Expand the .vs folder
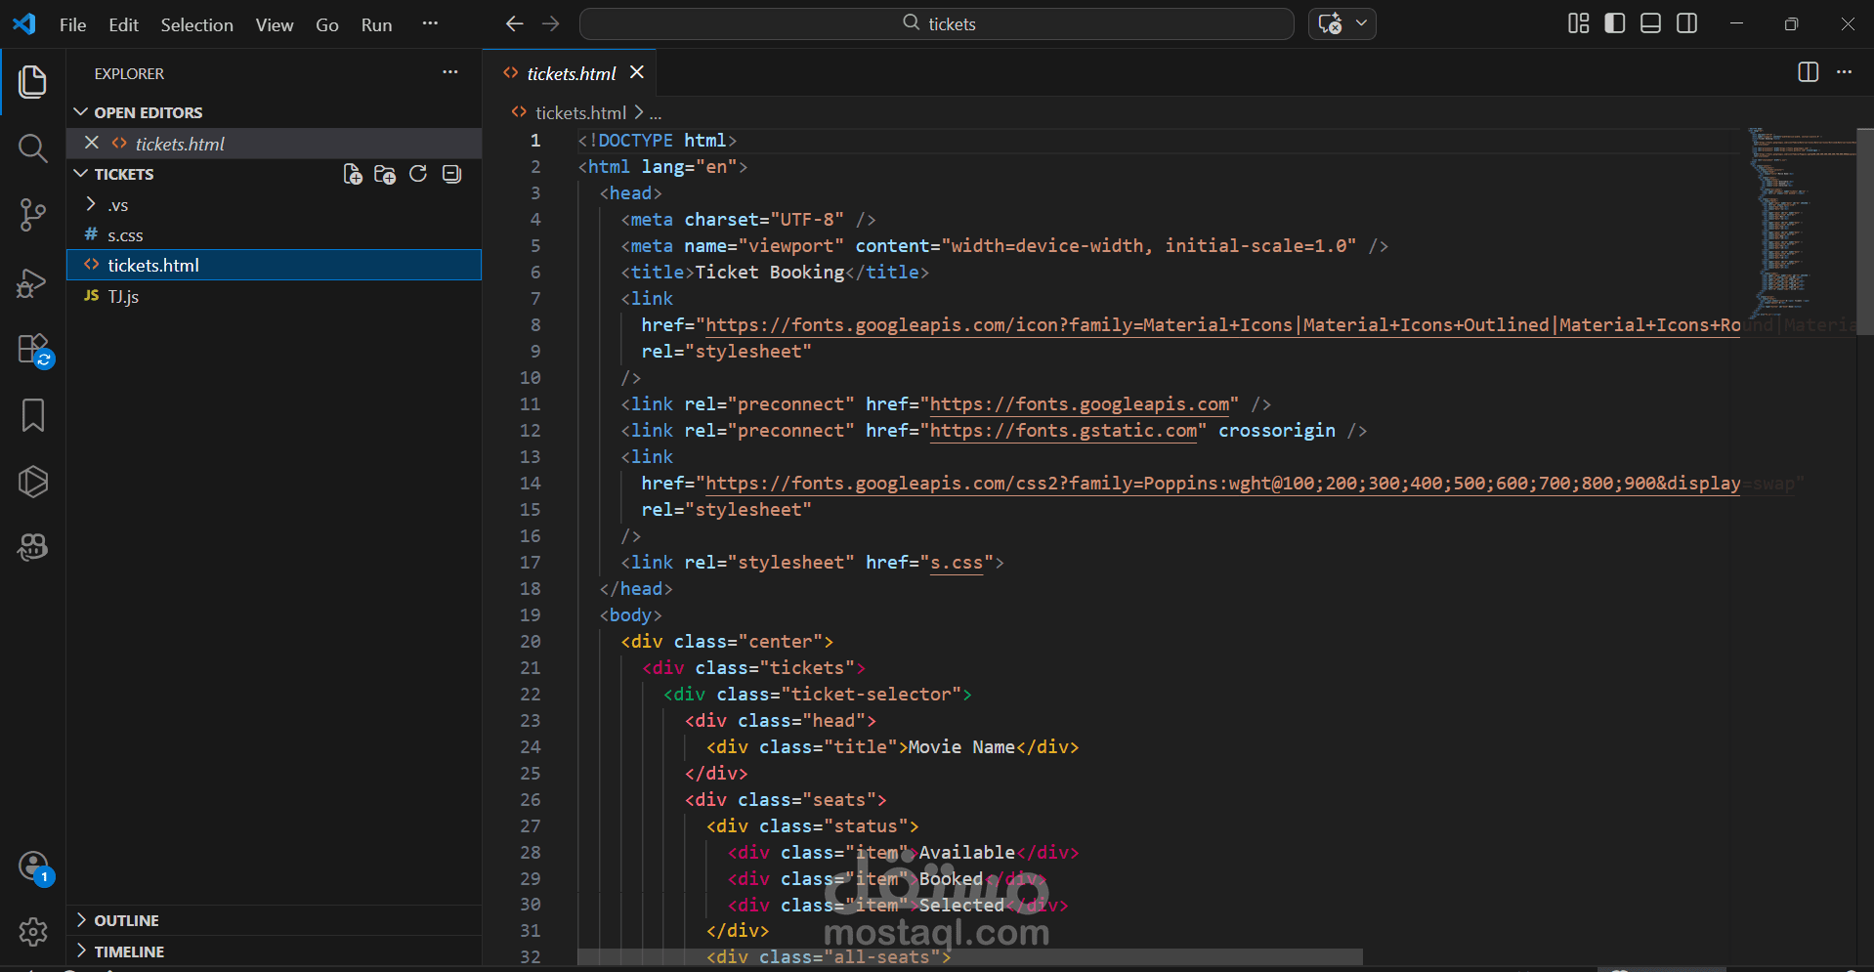Image resolution: width=1874 pixels, height=972 pixels. [117, 205]
